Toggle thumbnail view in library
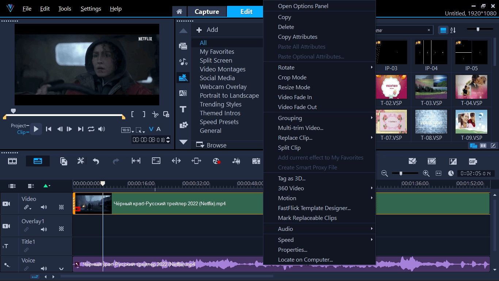The image size is (499, 281). pyautogui.click(x=443, y=30)
